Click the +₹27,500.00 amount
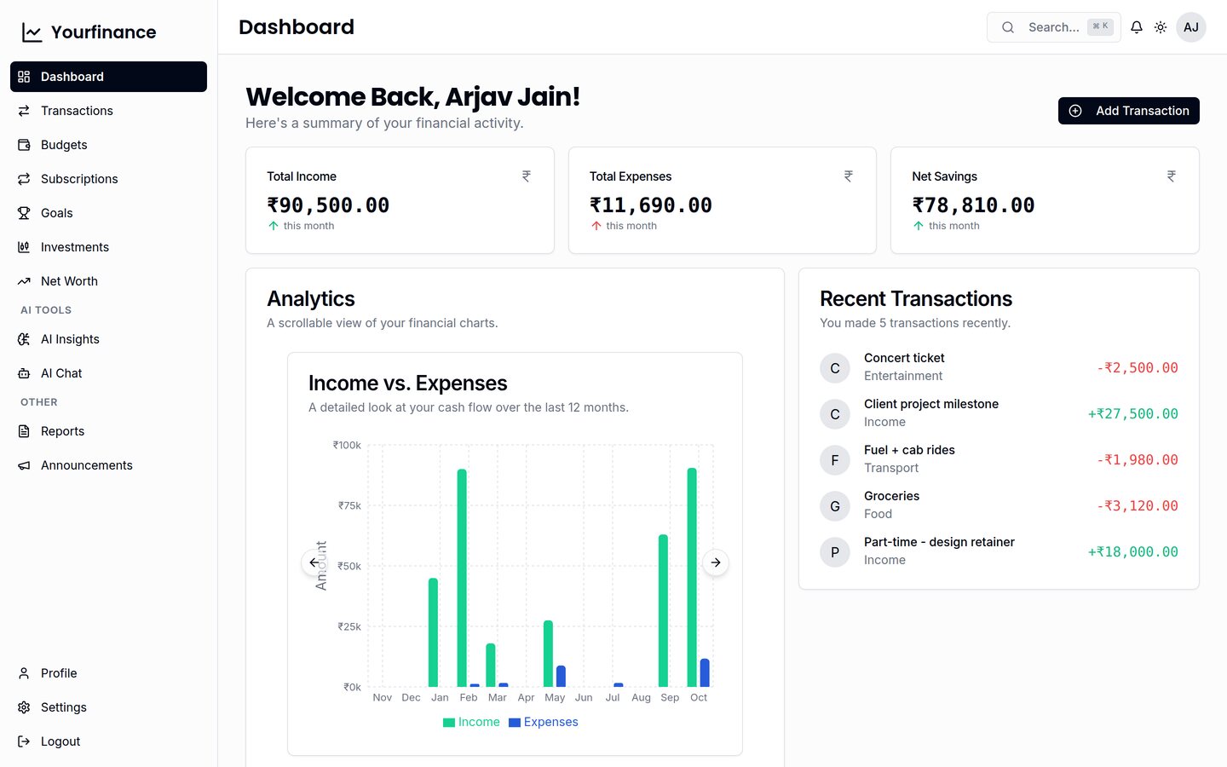The image size is (1227, 767). (x=1133, y=414)
